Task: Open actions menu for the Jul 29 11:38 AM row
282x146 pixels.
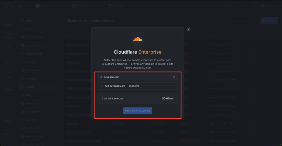Action: coord(251,123)
